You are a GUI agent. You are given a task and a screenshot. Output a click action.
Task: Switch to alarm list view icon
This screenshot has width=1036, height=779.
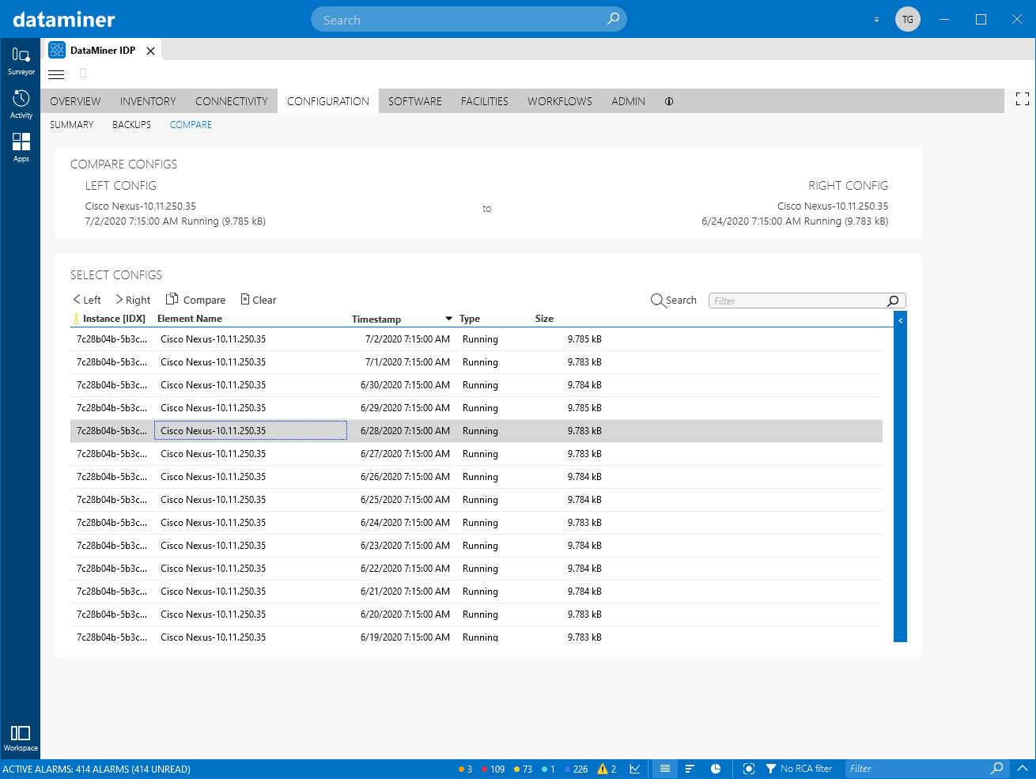click(665, 769)
